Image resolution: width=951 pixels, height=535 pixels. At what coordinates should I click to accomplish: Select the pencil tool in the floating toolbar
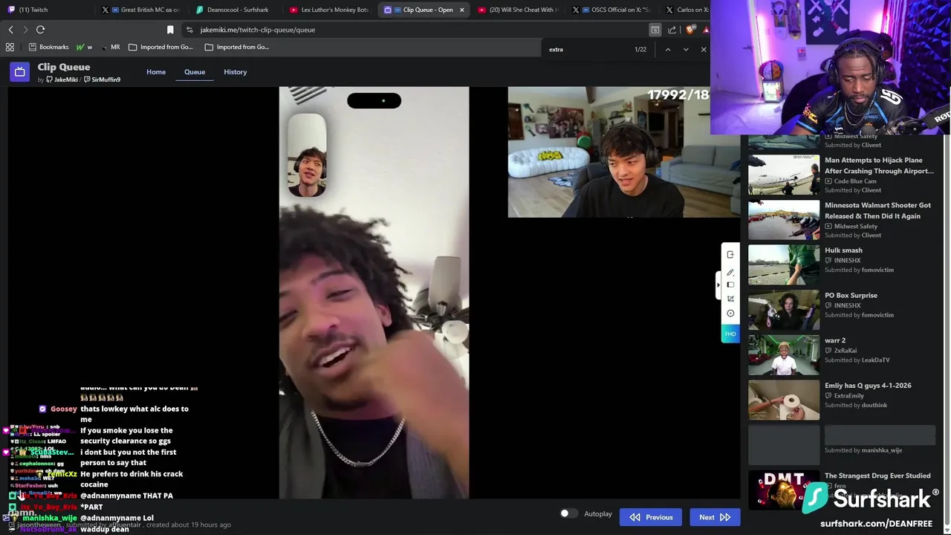click(730, 272)
